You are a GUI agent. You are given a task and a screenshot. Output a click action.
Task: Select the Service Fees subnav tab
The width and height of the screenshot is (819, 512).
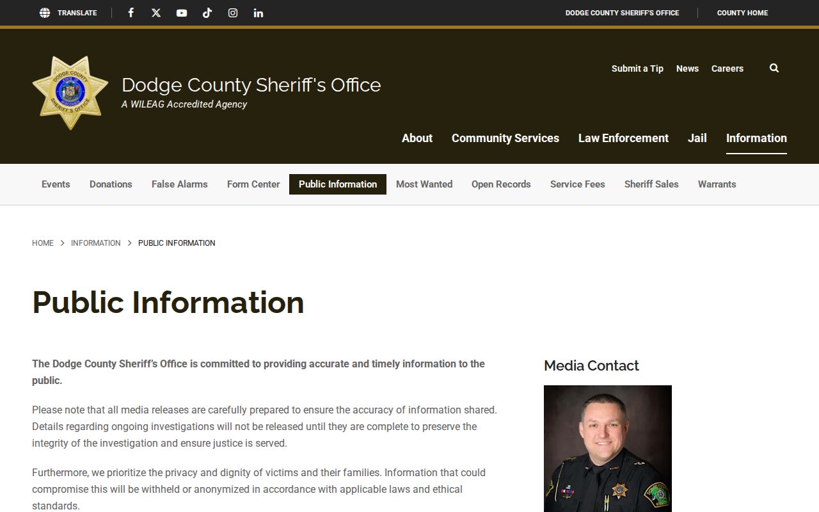point(578,184)
